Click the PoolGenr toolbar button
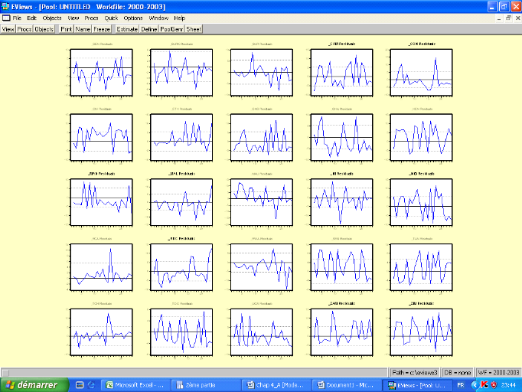522x392 pixels. tap(171, 29)
